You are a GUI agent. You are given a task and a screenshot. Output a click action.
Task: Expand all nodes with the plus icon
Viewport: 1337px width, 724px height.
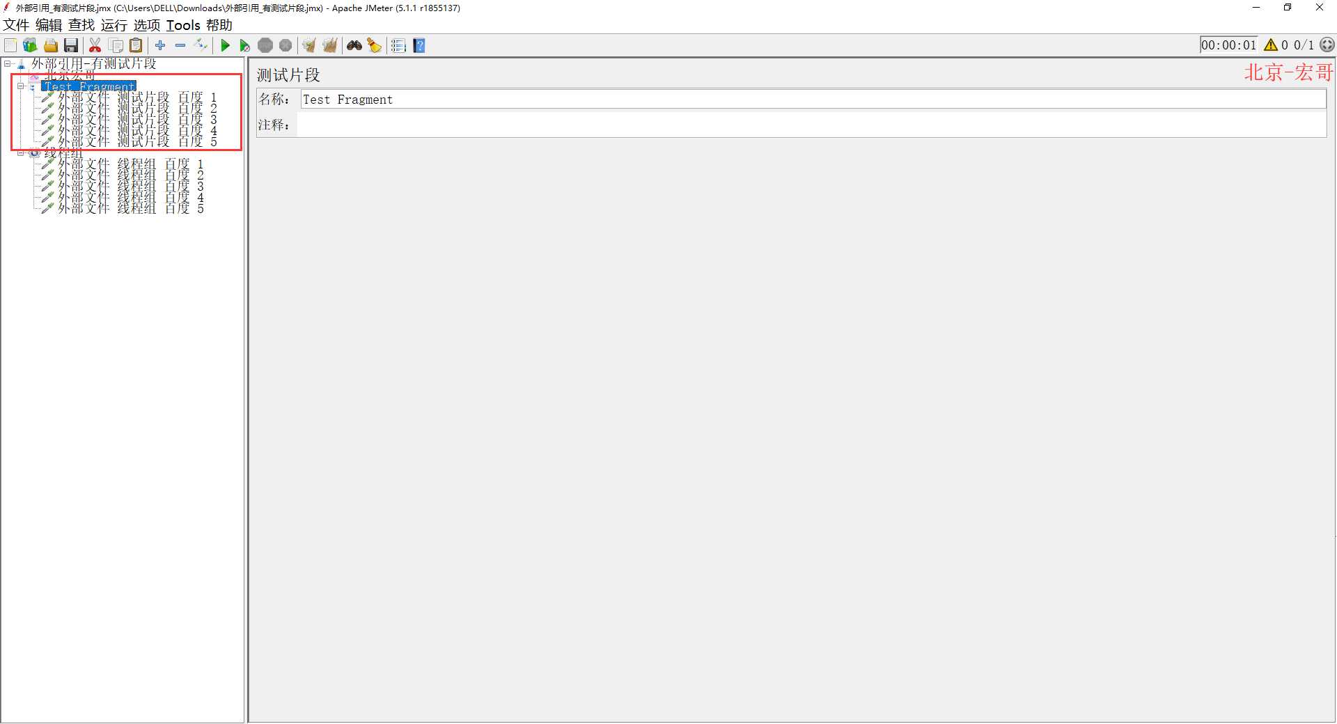[160, 45]
